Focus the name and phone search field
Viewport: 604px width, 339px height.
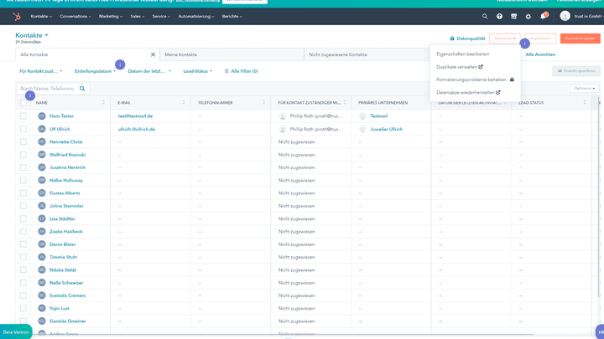[53, 89]
